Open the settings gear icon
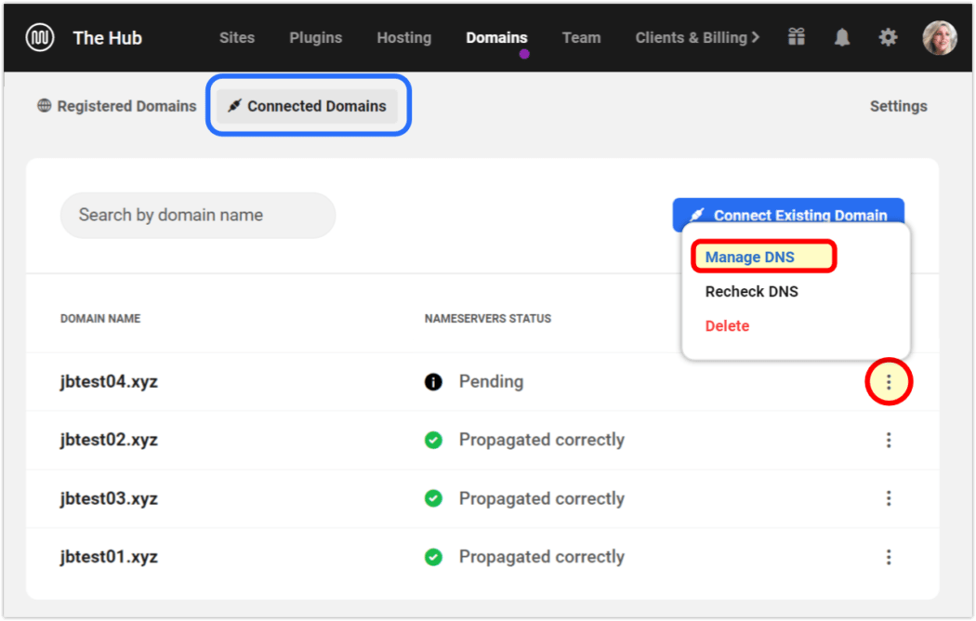The height and width of the screenshot is (621, 976). [x=888, y=37]
